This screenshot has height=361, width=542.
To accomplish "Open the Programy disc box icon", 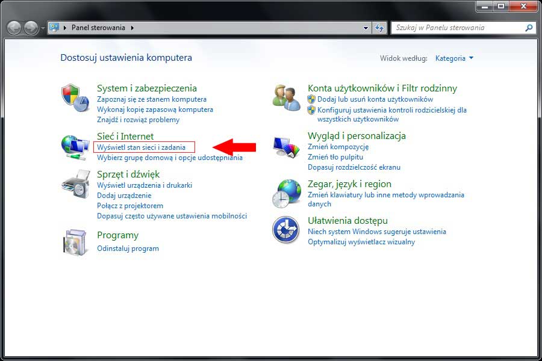I will point(75,242).
